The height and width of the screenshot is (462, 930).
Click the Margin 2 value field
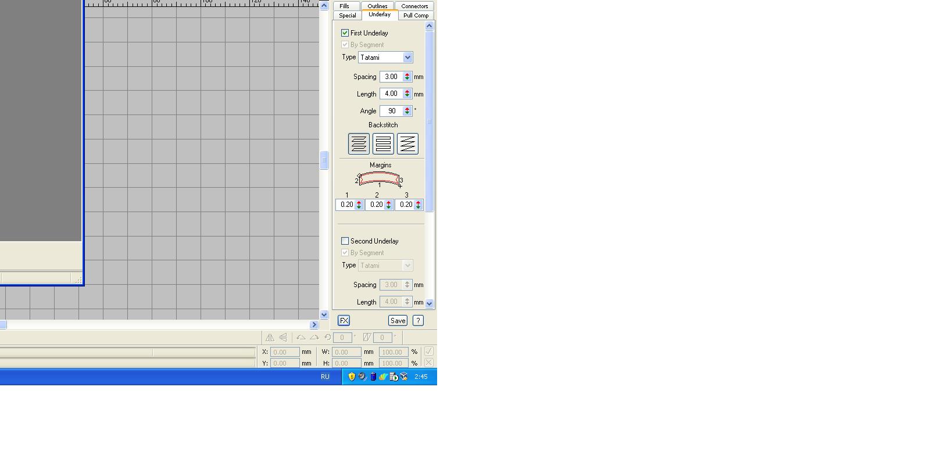pos(375,205)
